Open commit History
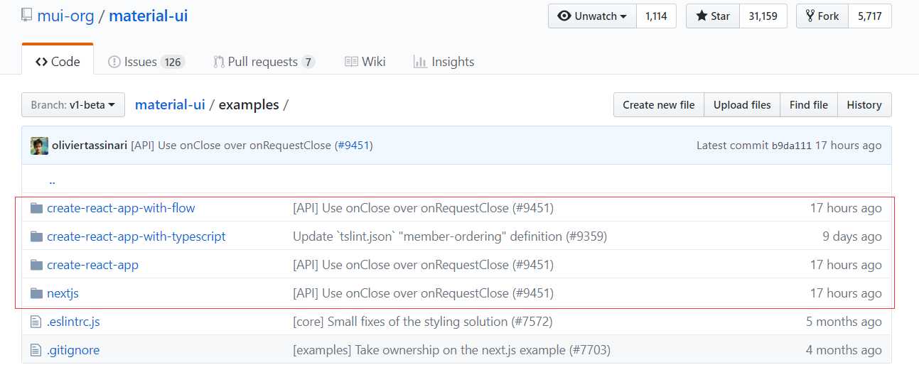The width and height of the screenshot is (919, 382). (x=864, y=105)
